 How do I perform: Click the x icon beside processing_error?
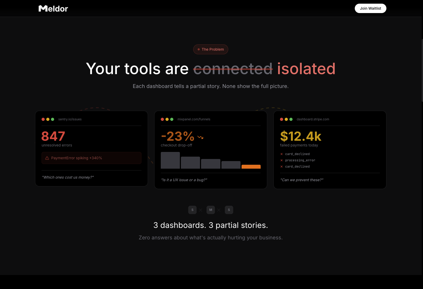282,160
